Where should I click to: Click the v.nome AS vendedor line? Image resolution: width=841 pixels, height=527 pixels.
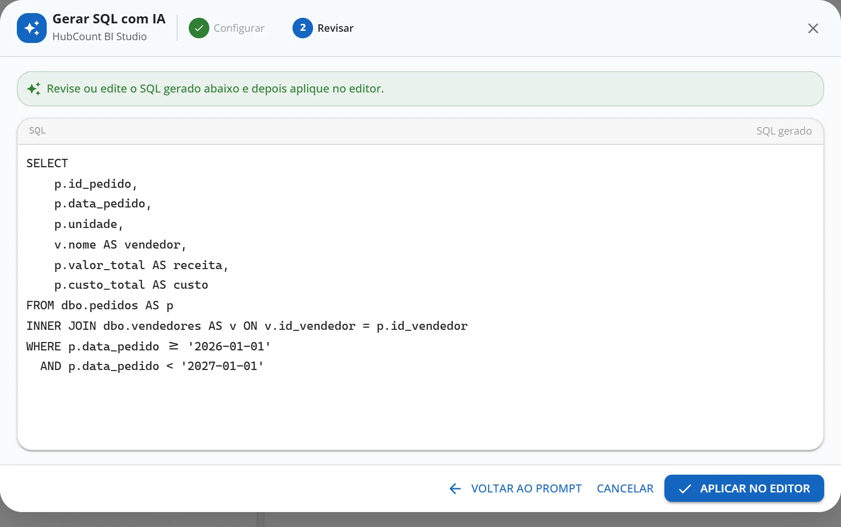[x=121, y=245]
